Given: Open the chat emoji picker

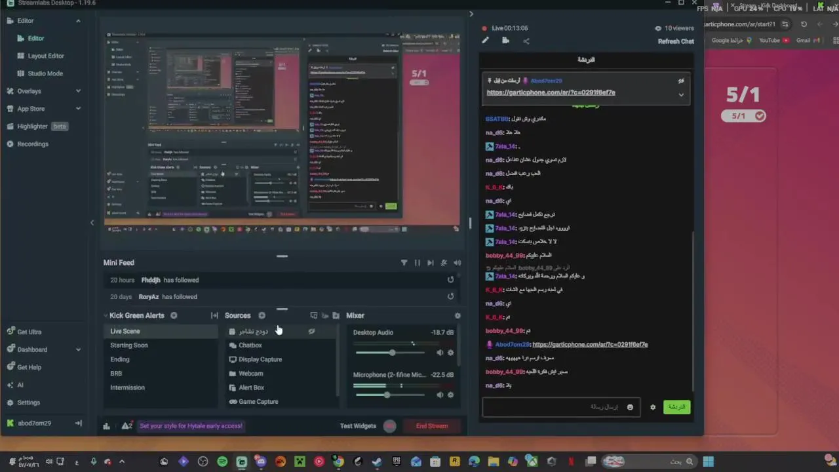Looking at the screenshot, I should click(x=630, y=407).
